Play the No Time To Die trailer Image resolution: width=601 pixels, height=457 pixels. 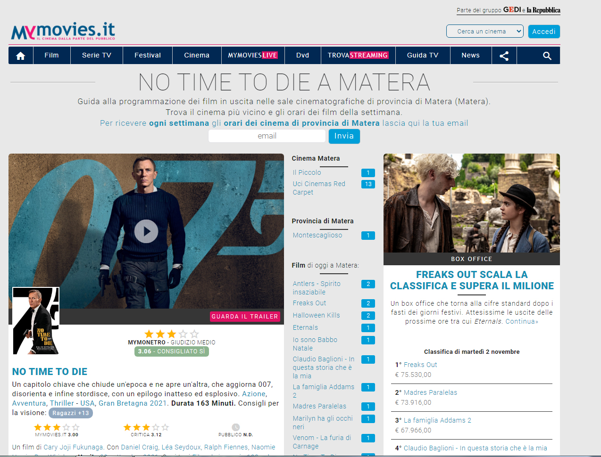pos(146,231)
